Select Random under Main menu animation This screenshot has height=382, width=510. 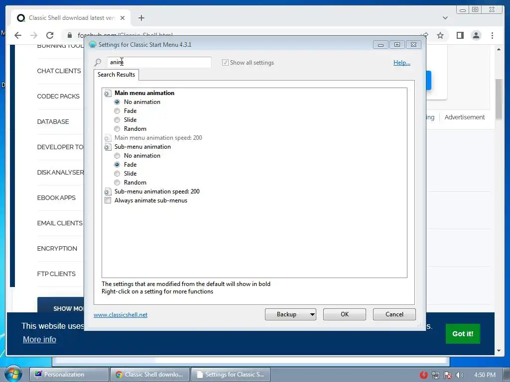coord(117,129)
